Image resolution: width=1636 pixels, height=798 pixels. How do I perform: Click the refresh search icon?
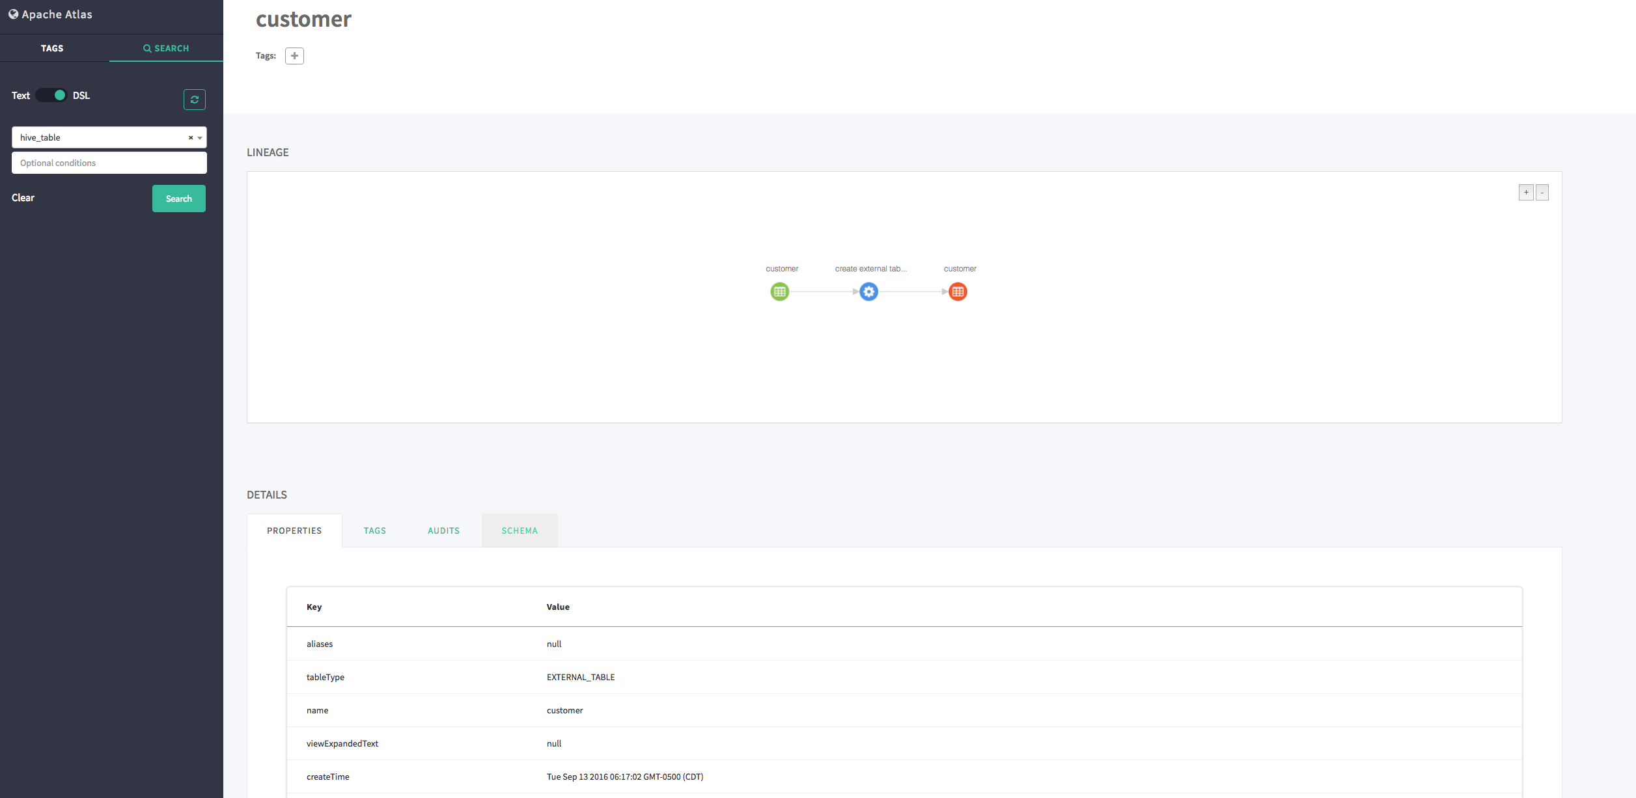coord(194,100)
